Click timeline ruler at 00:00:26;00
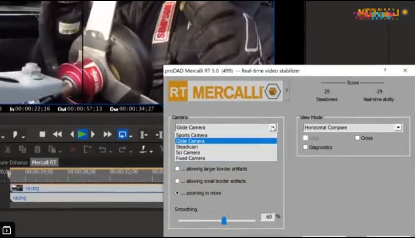Screen dimensions: 415x238 click(81, 172)
